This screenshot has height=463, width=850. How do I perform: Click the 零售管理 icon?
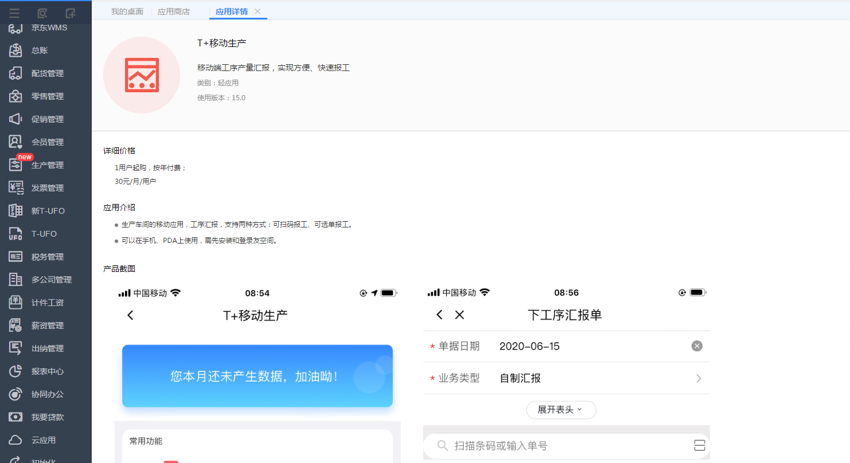pos(15,96)
